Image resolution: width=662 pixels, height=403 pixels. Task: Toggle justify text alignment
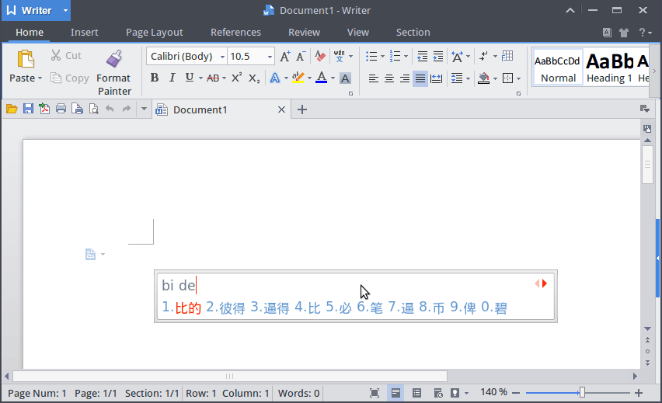point(420,78)
